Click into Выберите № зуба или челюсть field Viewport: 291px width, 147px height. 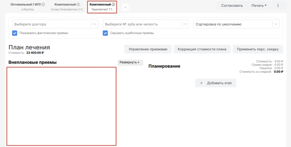click(x=142, y=24)
